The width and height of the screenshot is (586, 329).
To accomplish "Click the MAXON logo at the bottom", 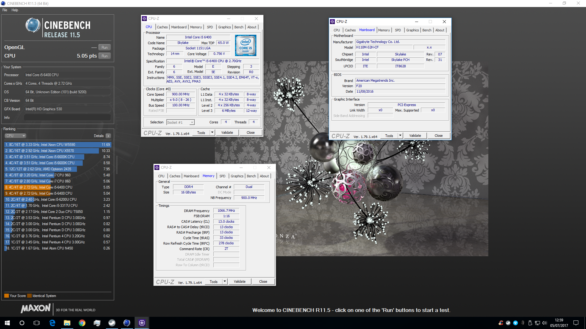I will [x=36, y=308].
